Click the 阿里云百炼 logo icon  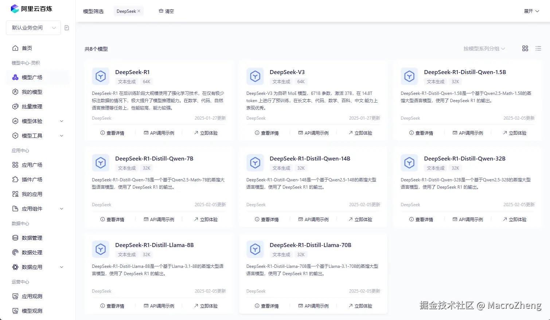(15, 9)
